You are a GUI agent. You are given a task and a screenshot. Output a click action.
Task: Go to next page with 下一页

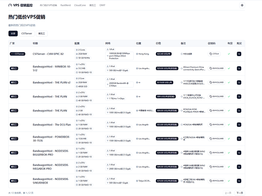240,193
